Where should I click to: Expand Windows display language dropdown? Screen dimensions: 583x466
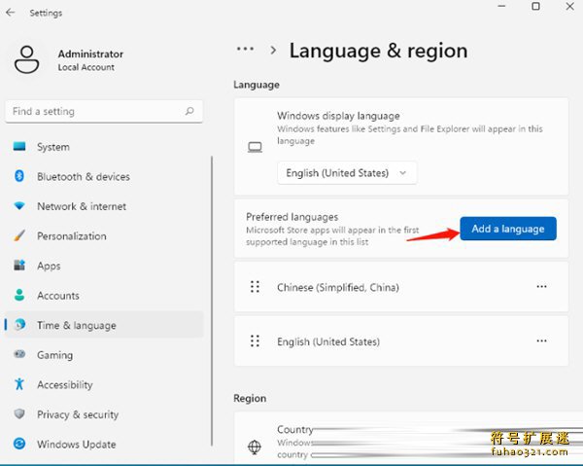coord(347,173)
